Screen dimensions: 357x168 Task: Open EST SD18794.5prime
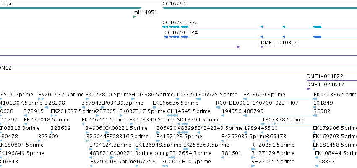coord(198,119)
